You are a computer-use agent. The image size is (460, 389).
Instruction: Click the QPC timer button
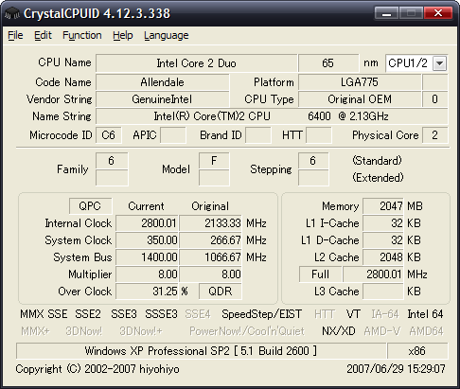tap(90, 206)
